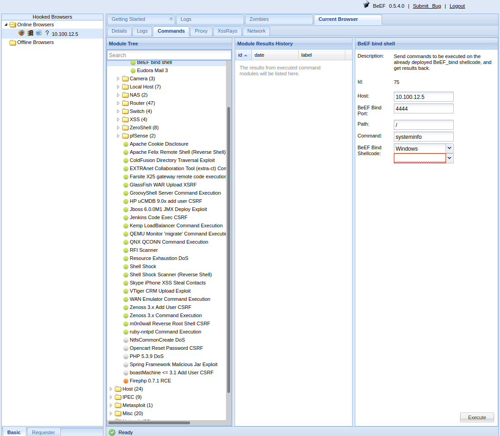Expand the Local Host (7) folder
The width and height of the screenshot is (500, 436).
pos(118,87)
